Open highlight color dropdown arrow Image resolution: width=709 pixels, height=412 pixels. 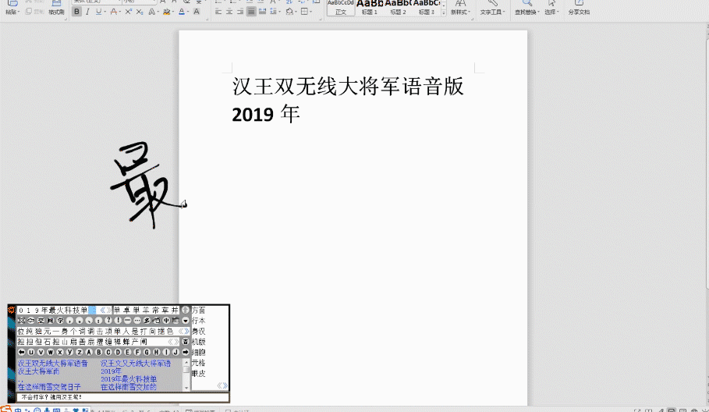[x=172, y=12]
